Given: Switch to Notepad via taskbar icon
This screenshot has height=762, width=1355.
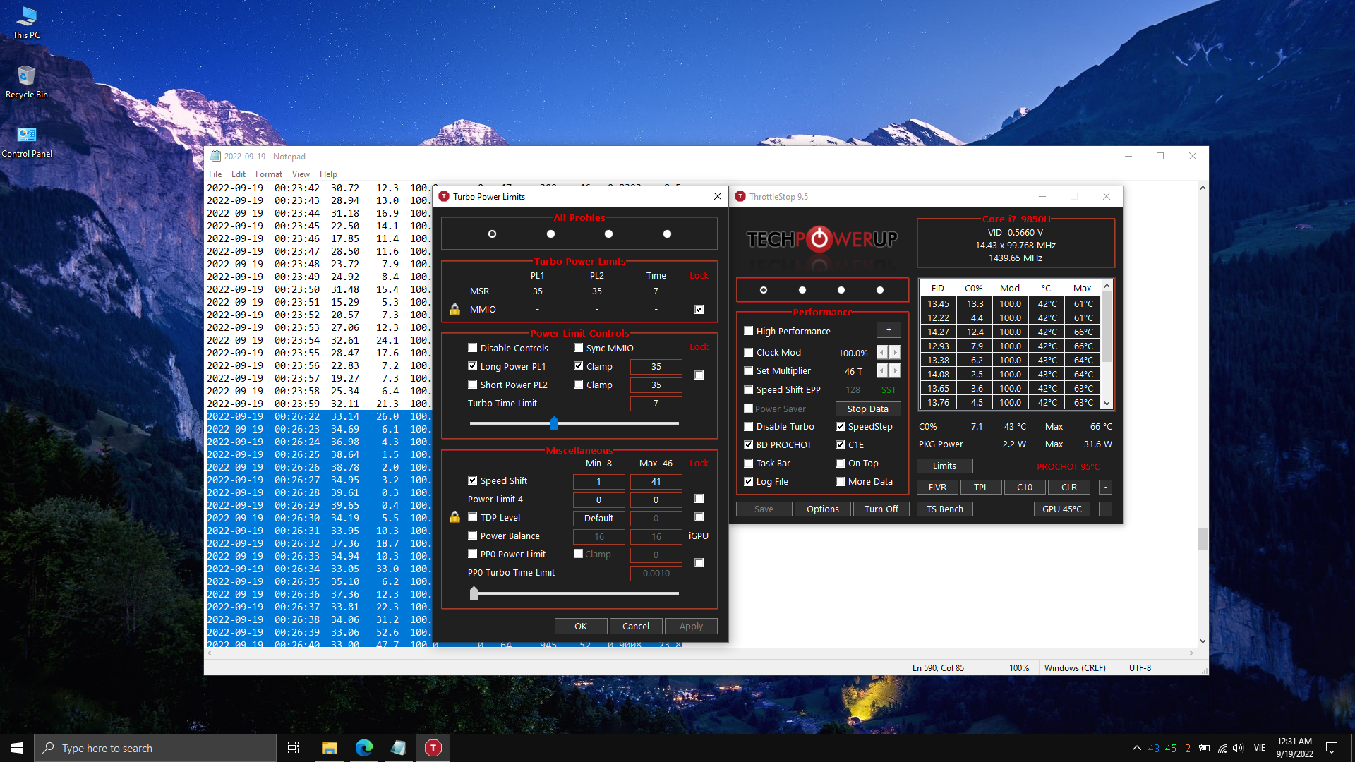Looking at the screenshot, I should click(399, 748).
